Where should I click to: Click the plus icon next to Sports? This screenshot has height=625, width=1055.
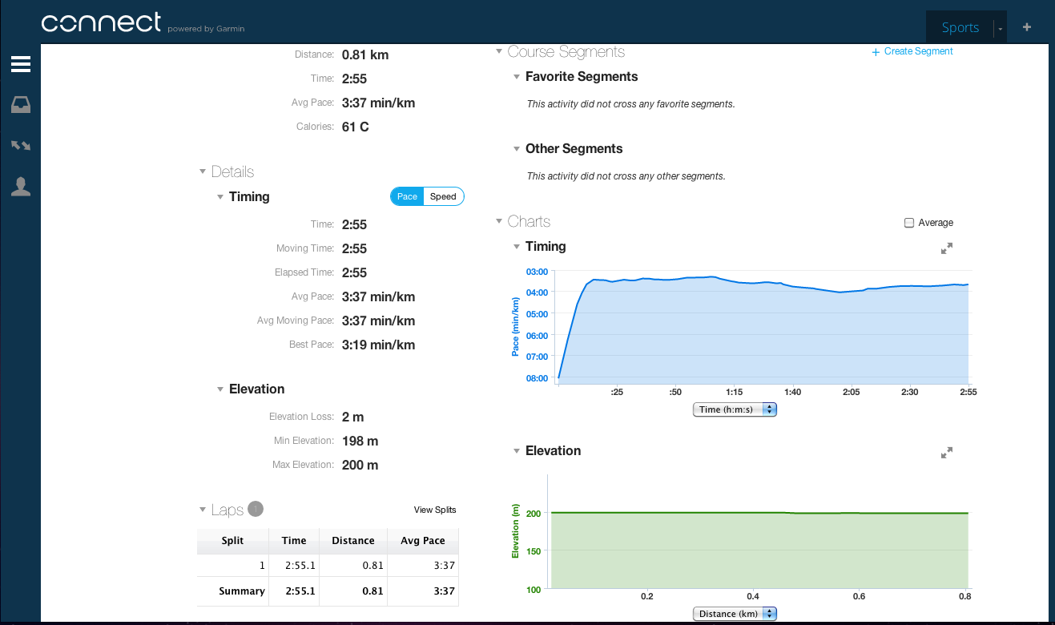(x=1027, y=27)
